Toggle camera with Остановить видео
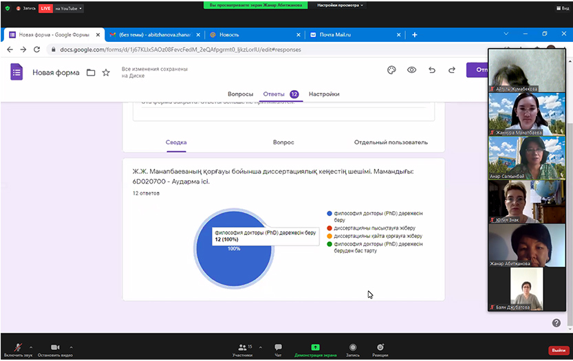The height and width of the screenshot is (361, 573). (x=54, y=350)
